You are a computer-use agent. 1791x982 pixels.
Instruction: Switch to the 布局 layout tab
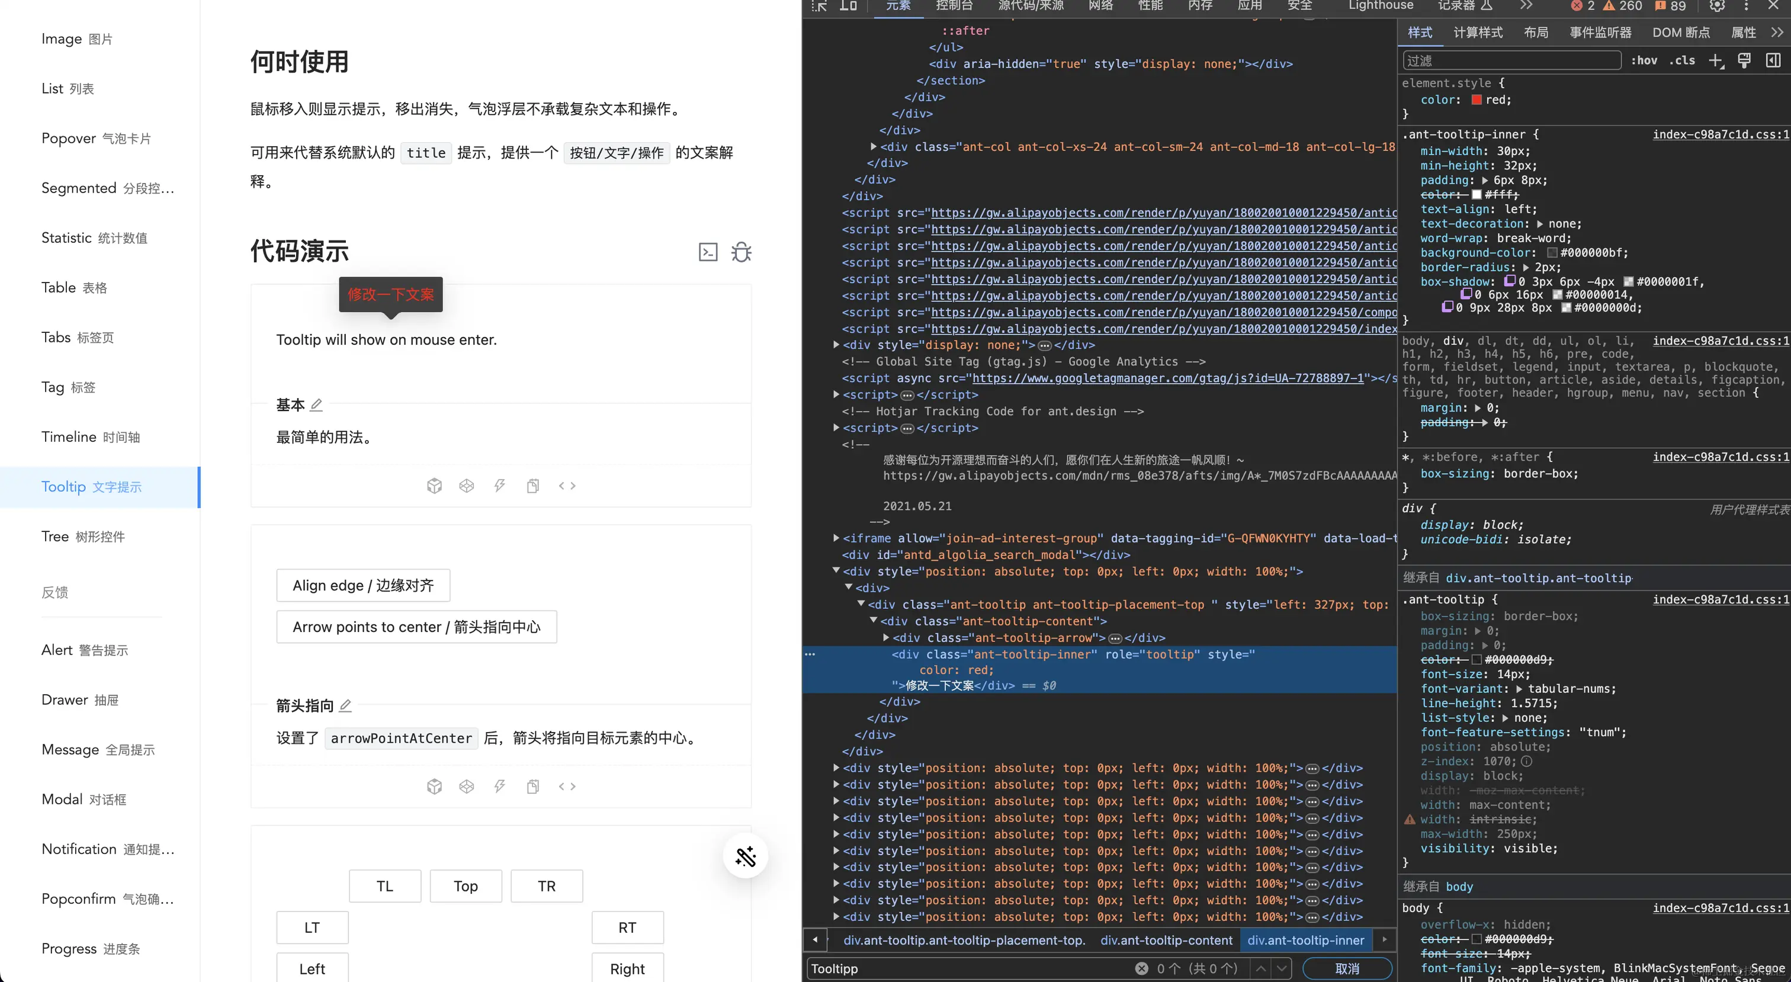1535,33
